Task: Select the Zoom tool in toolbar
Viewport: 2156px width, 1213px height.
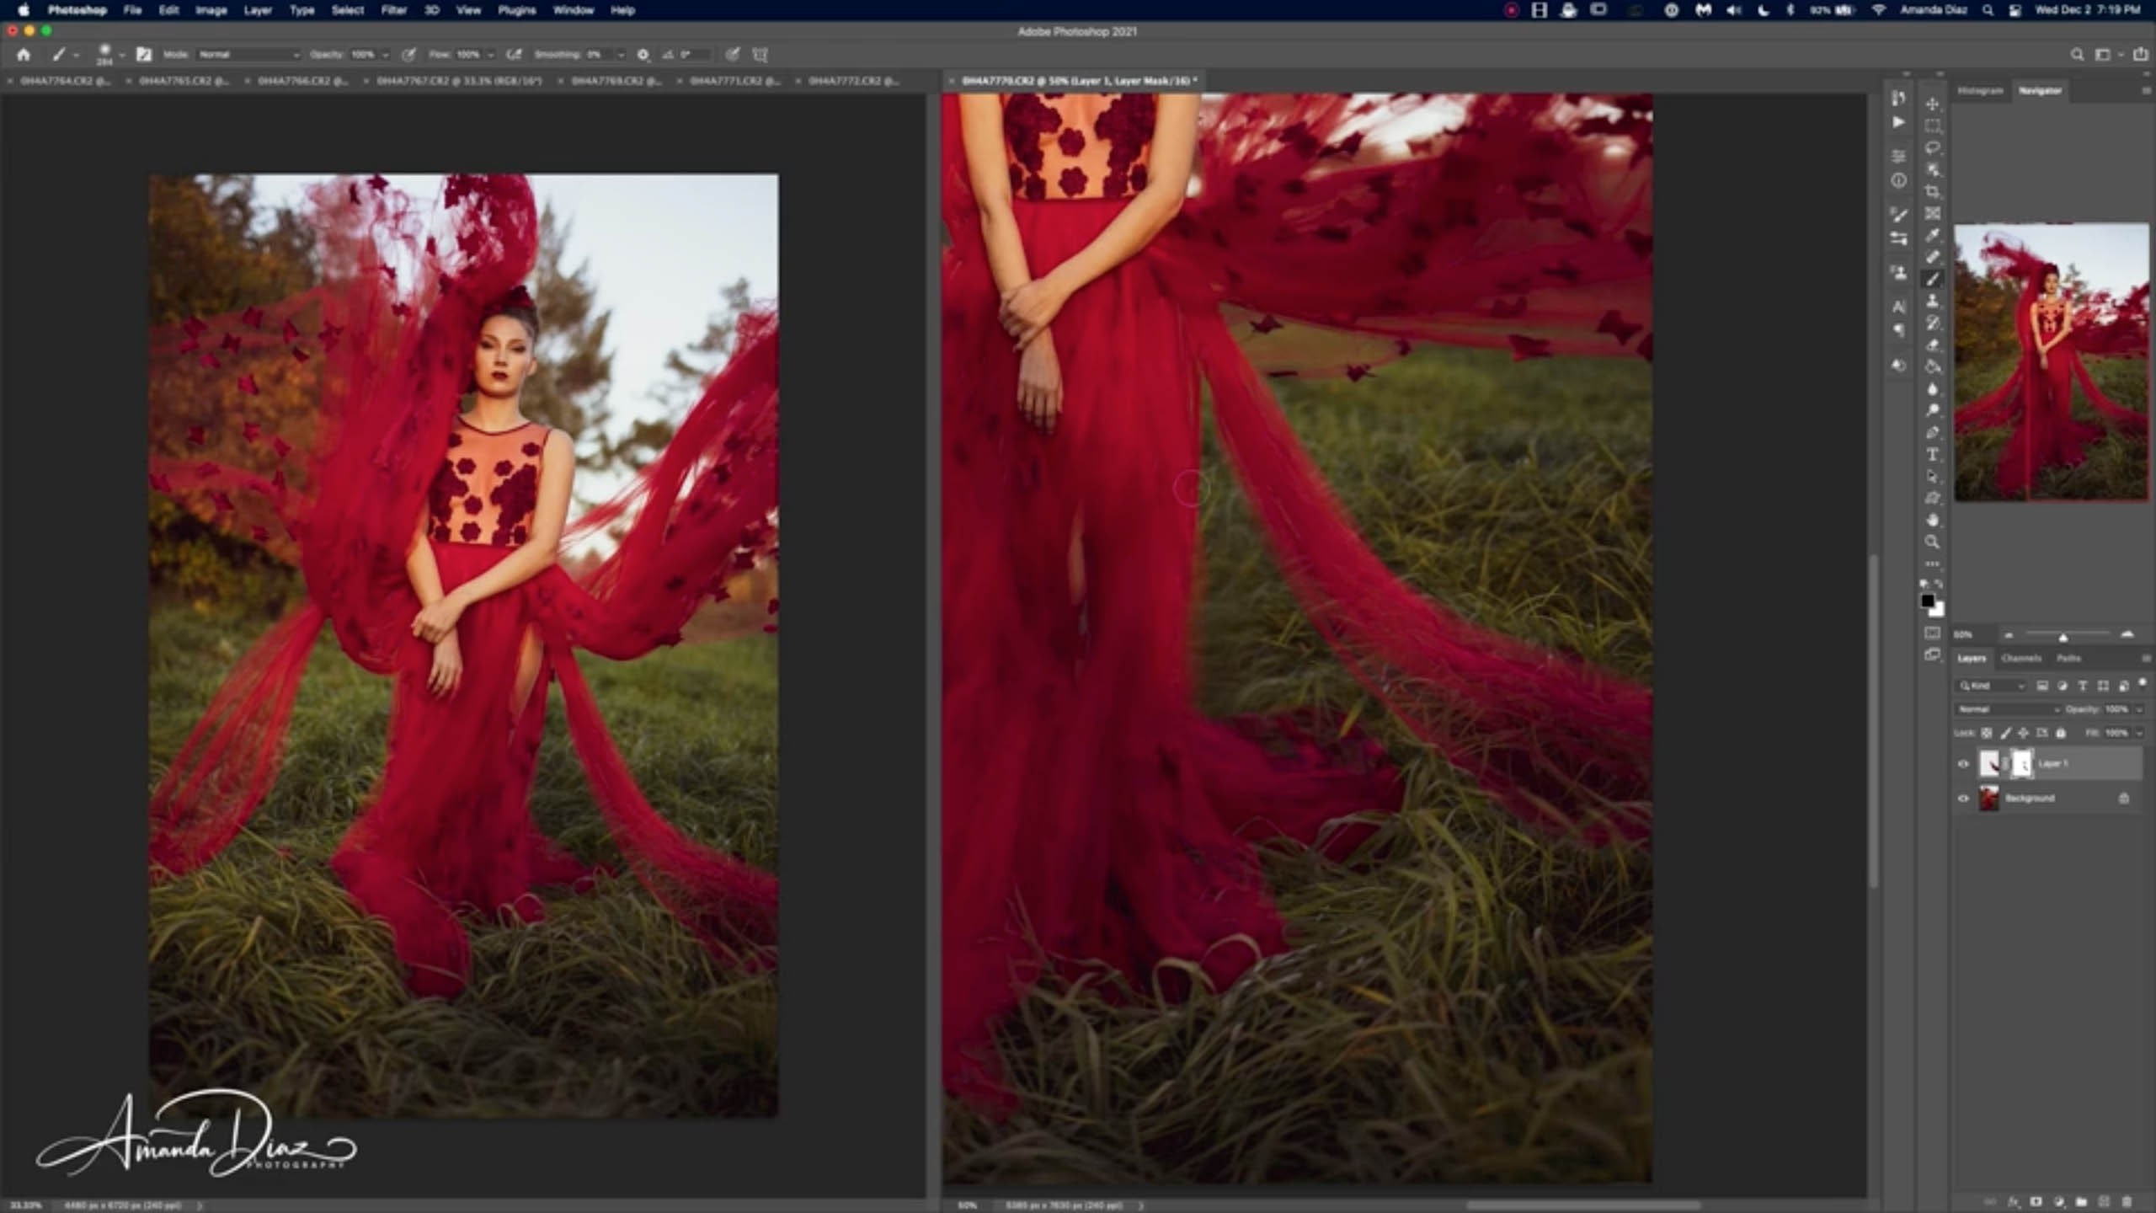Action: (x=1932, y=542)
